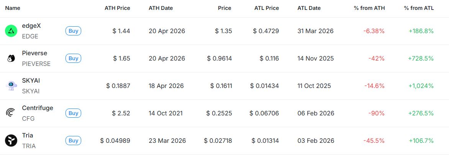This screenshot has width=449, height=155.
Task: Click the Pieverse coin logo icon
Action: [11, 58]
